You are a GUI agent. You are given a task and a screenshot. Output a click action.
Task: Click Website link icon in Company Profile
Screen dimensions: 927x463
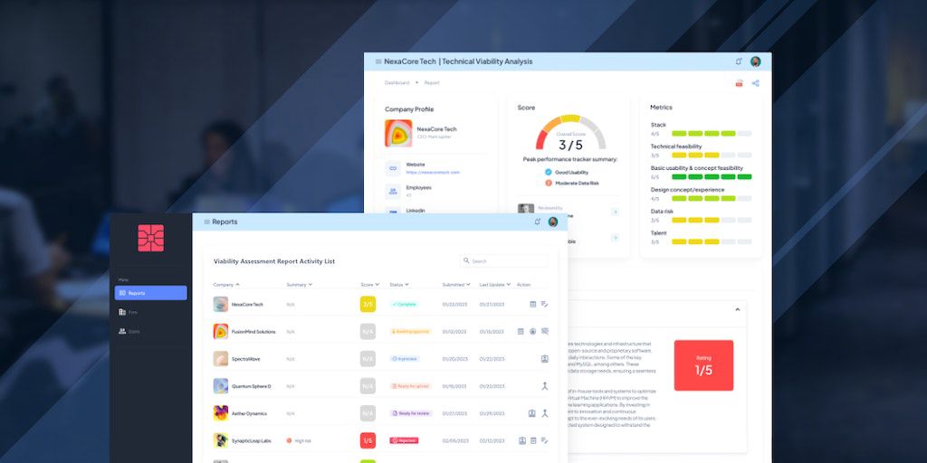click(x=393, y=168)
